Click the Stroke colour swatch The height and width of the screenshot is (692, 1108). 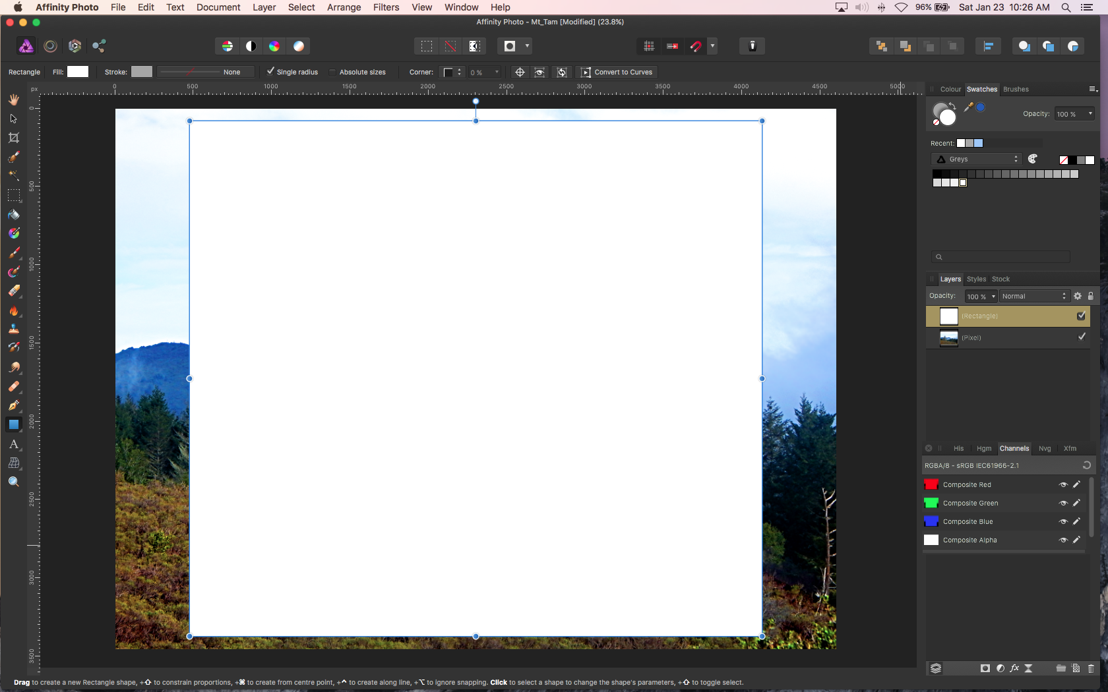pos(141,72)
